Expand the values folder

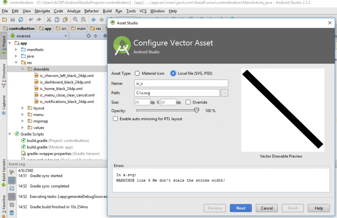click(x=23, y=127)
